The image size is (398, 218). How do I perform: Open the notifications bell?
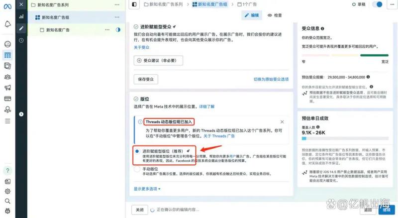7,24
